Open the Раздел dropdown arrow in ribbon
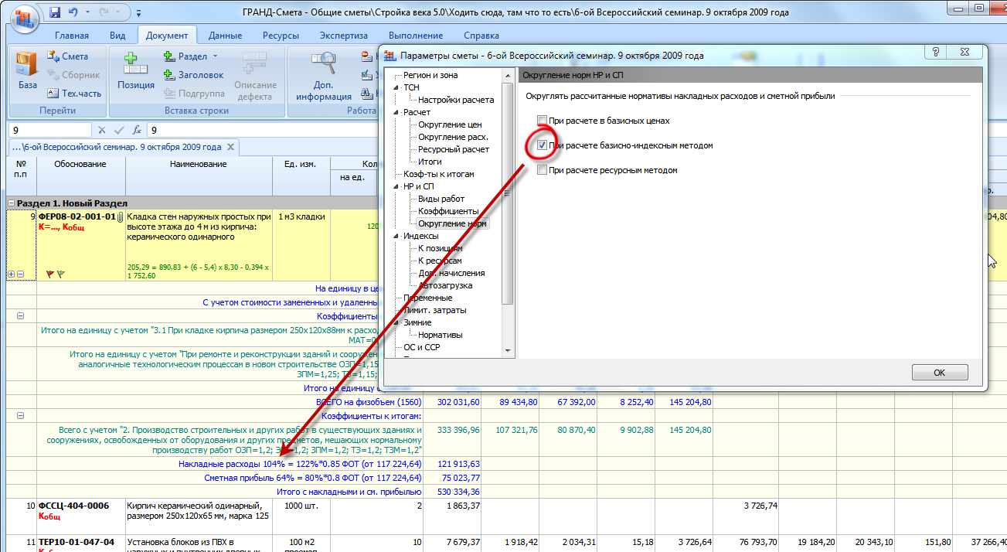The width and height of the screenshot is (1007, 552). click(x=215, y=56)
